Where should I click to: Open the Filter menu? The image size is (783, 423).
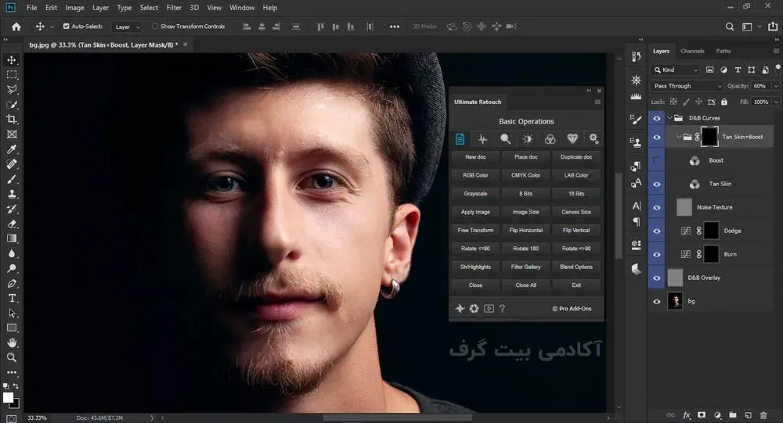[x=174, y=8]
